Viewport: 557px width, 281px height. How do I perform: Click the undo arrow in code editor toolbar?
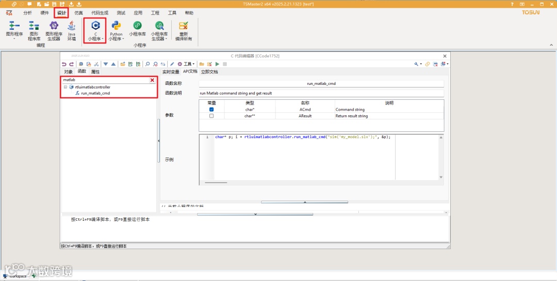(64, 64)
